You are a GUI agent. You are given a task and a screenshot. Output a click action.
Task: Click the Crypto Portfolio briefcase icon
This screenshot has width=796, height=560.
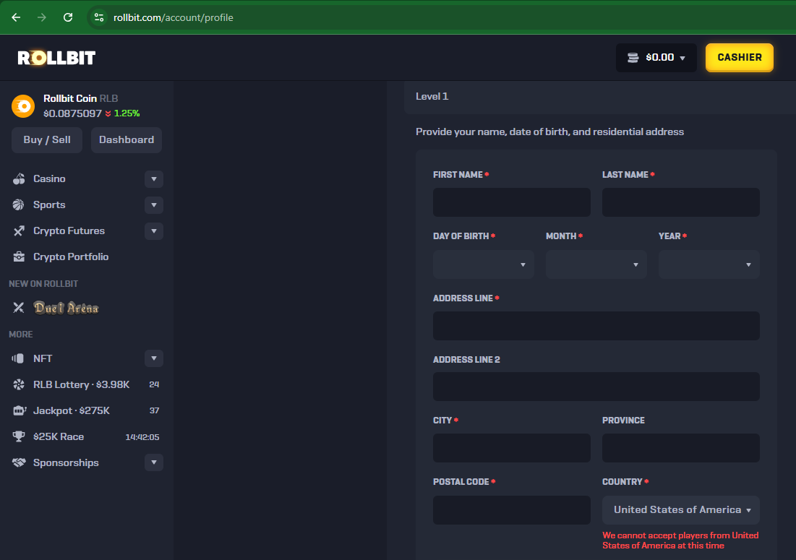pyautogui.click(x=19, y=257)
